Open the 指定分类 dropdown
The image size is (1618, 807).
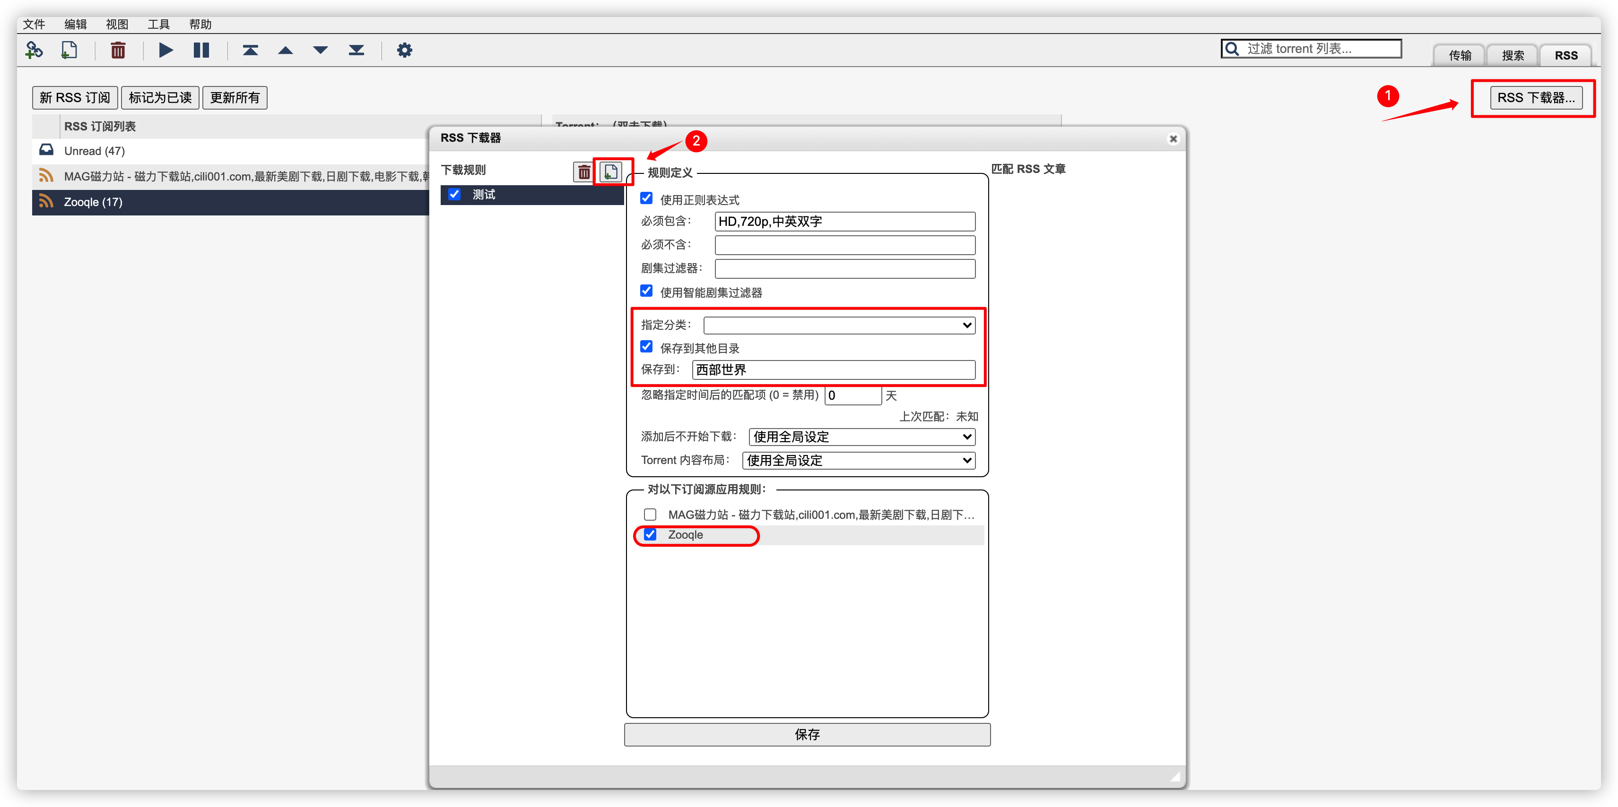pos(839,325)
